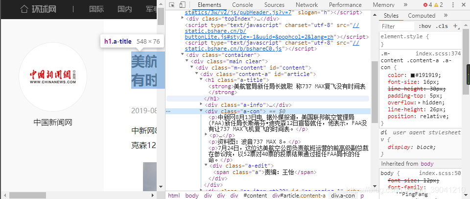Expand the collapsed p element node
Screen dimensions: 470x199
206,135
